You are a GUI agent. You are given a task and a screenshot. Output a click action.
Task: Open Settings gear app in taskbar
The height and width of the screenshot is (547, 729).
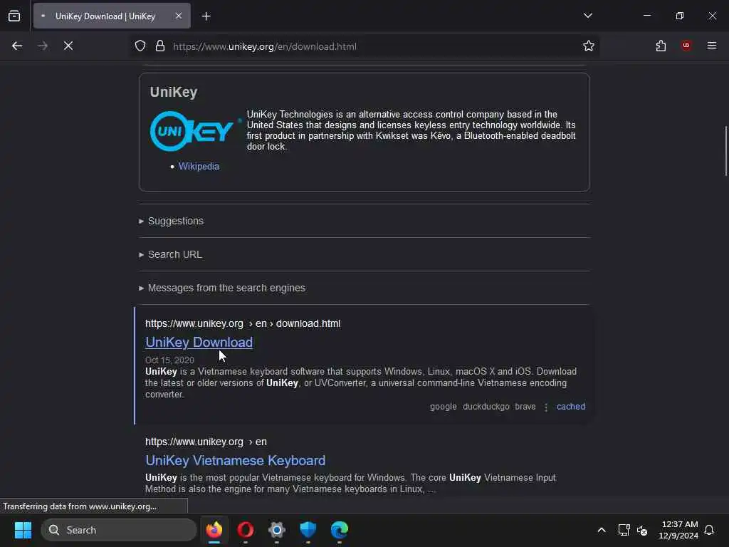[x=277, y=530]
